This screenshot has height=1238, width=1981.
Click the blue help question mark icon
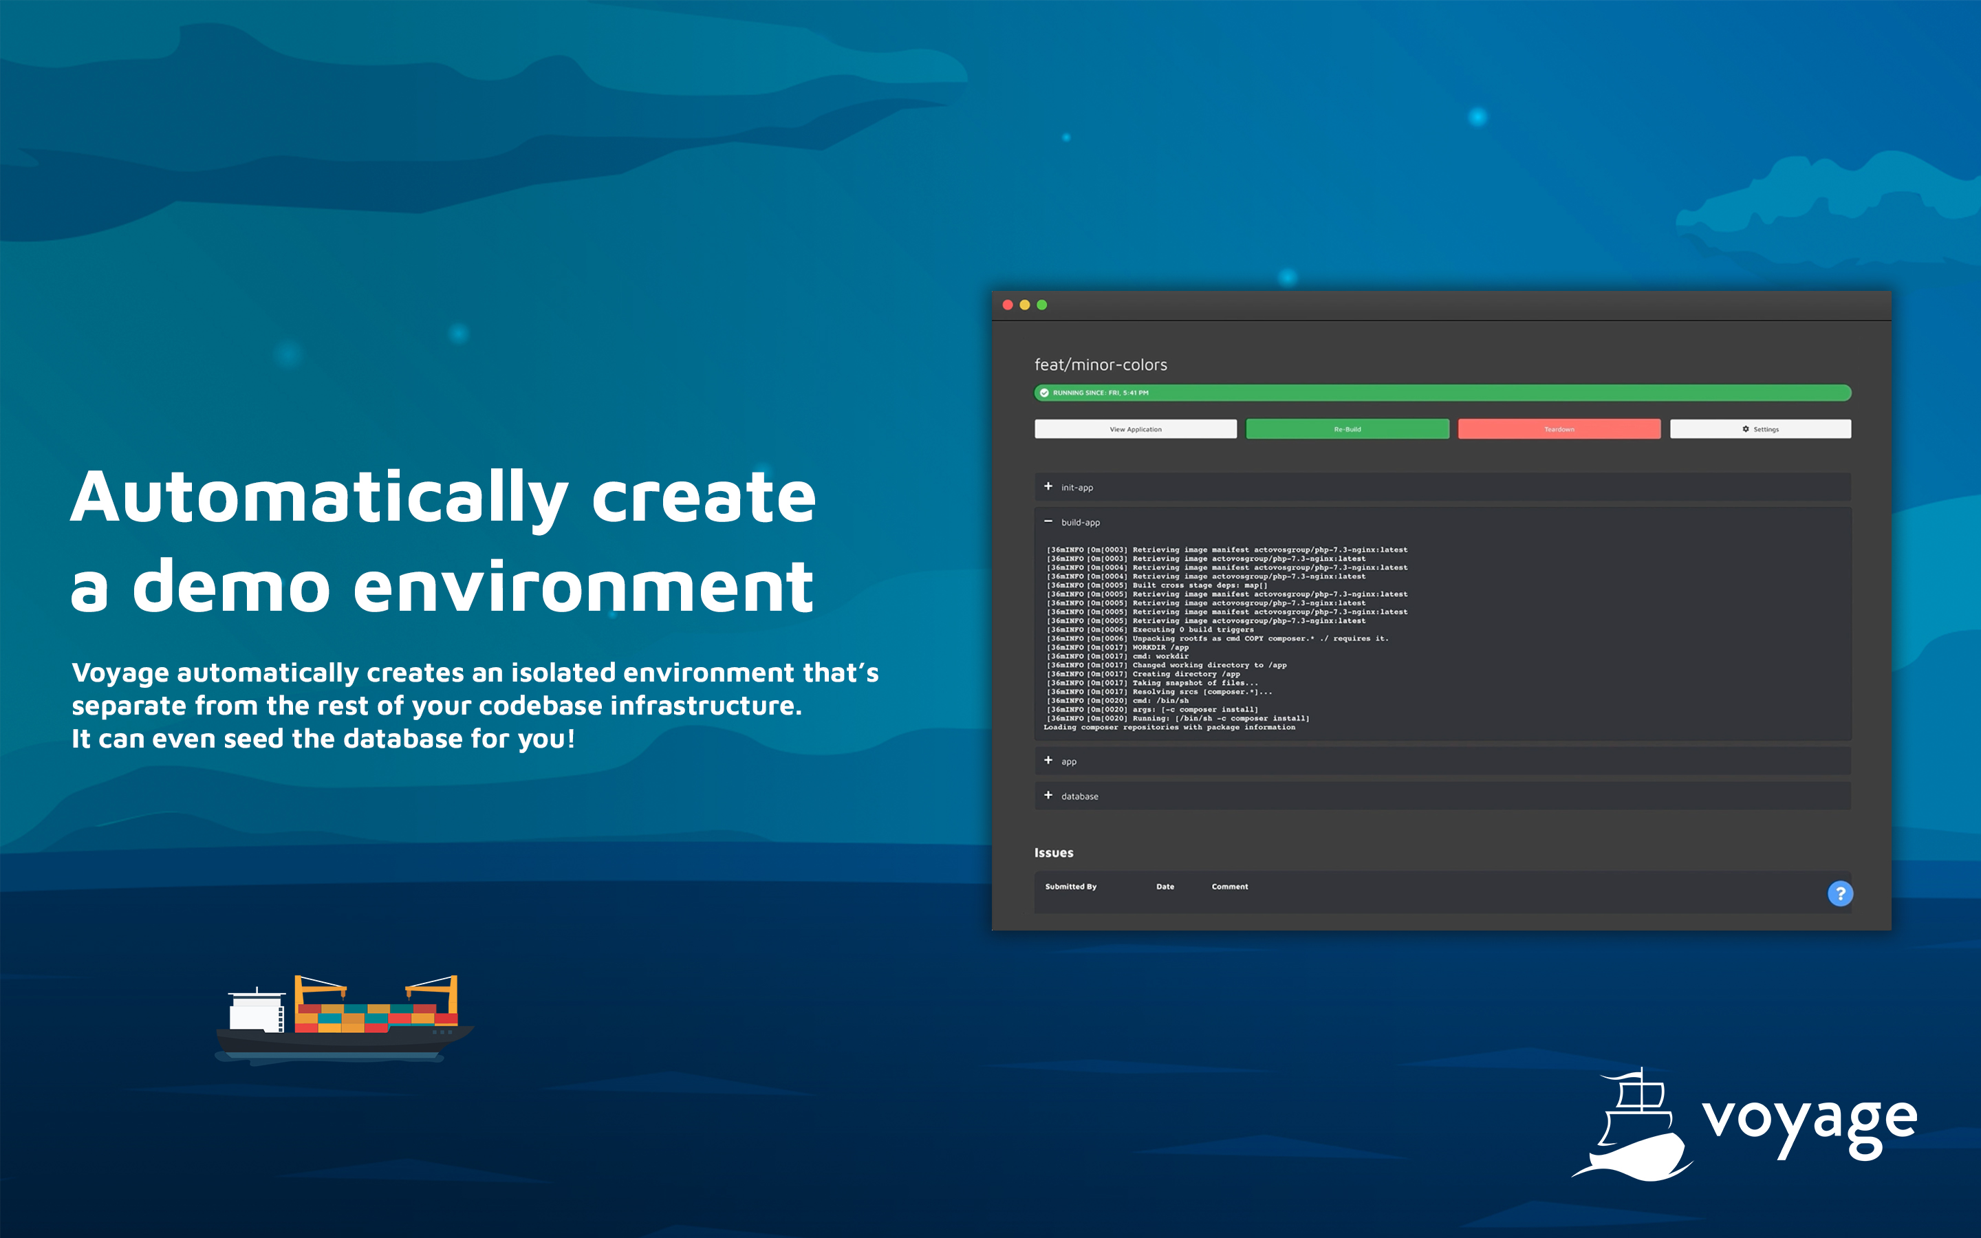[x=1840, y=893]
